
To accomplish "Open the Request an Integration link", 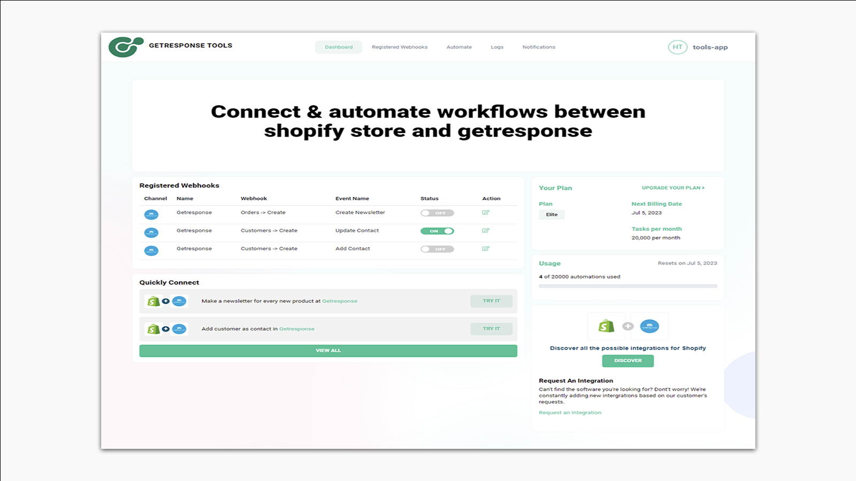I will 570,413.
